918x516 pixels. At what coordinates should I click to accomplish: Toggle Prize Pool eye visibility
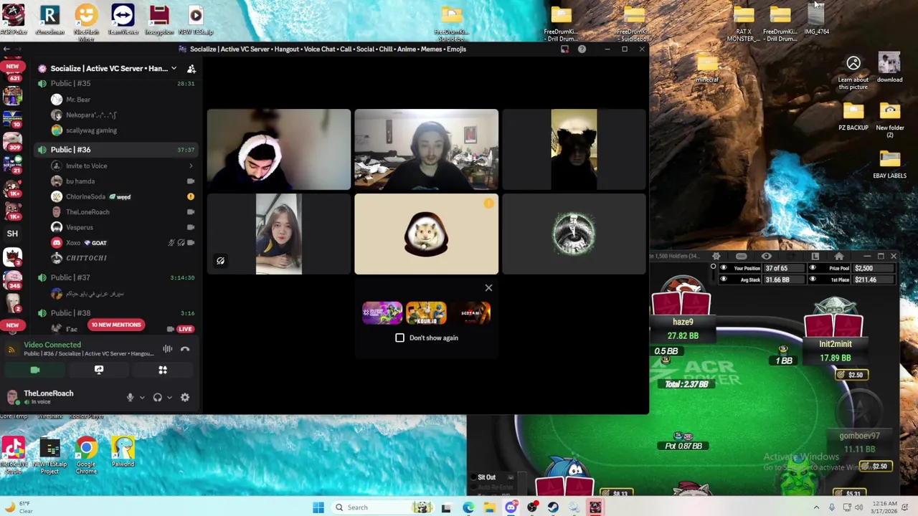(813, 268)
